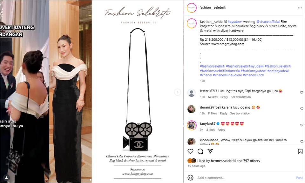The width and height of the screenshot is (305, 183).
Task: Go to next carousel image arrow
Action: click(x=177, y=92)
